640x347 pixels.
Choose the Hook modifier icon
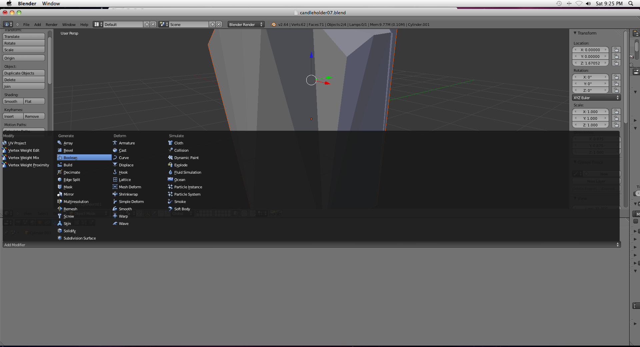[115, 172]
